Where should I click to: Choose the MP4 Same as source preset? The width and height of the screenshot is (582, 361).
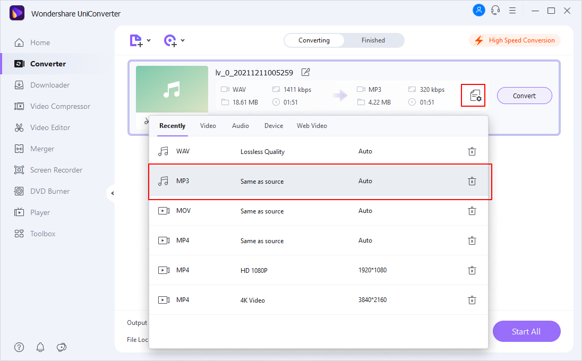tap(319, 240)
